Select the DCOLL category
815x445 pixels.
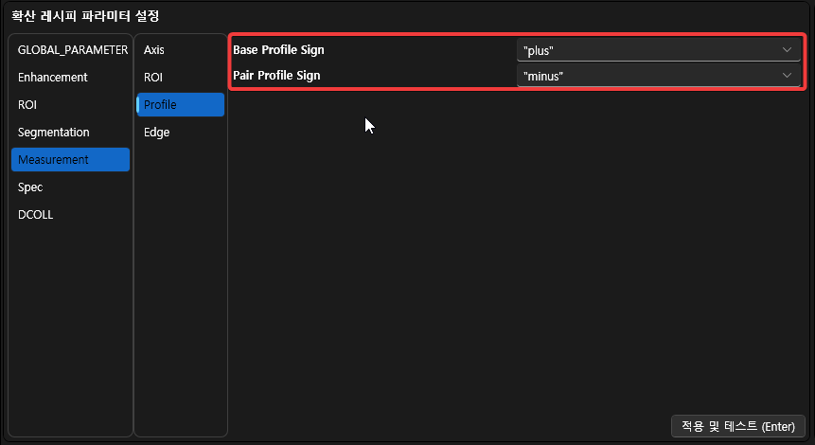[36, 214]
